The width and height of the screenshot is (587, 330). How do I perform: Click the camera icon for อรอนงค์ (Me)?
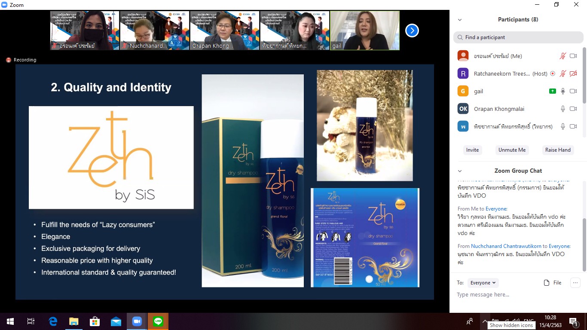pos(573,56)
